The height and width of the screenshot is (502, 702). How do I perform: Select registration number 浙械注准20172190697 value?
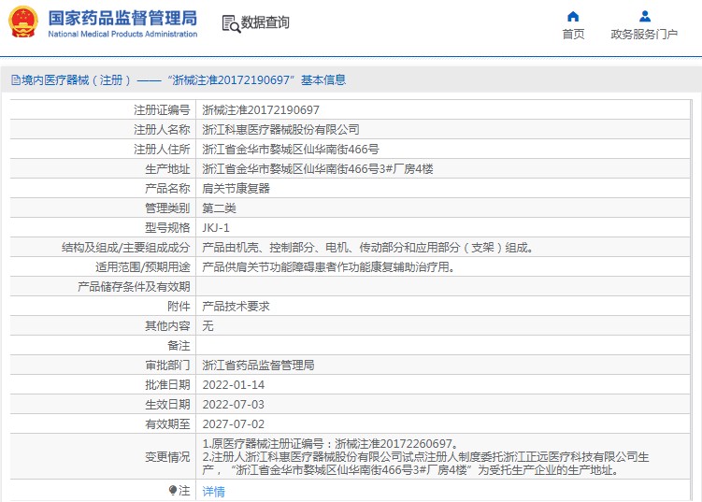coord(261,109)
